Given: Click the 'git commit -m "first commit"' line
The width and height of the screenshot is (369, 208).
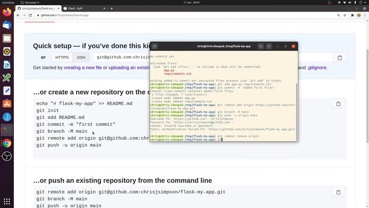Looking at the screenshot, I should [76, 124].
